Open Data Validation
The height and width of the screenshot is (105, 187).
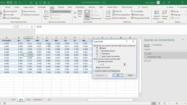tap(120, 18)
